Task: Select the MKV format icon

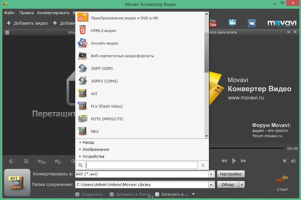Action: click(x=82, y=131)
